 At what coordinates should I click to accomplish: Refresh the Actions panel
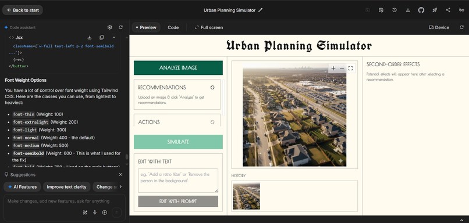click(x=212, y=122)
